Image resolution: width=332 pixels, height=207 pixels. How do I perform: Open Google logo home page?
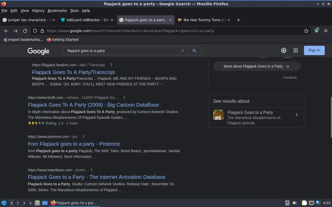click(38, 51)
